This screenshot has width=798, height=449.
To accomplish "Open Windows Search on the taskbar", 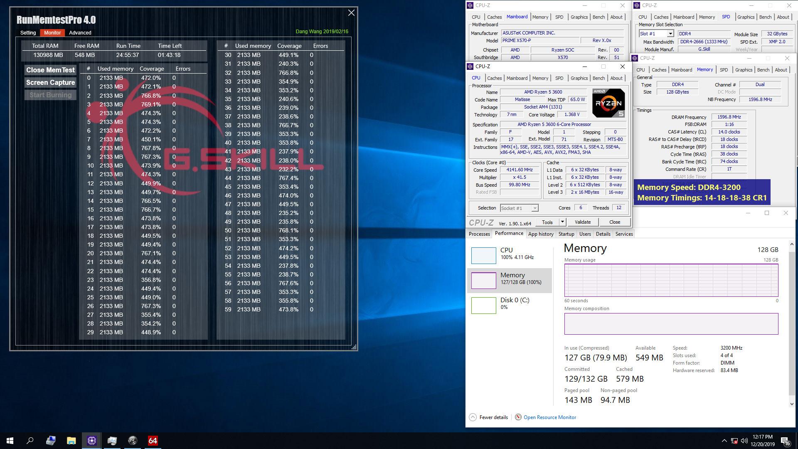I will click(30, 440).
